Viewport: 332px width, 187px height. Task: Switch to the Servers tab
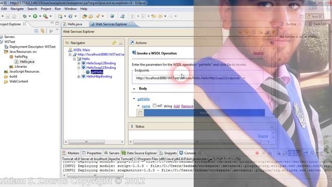pos(112,153)
